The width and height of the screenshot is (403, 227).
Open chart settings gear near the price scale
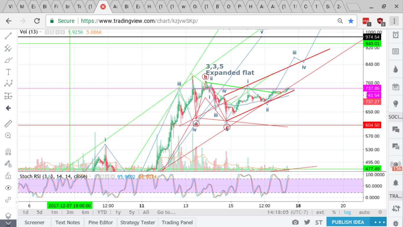pos(380,212)
